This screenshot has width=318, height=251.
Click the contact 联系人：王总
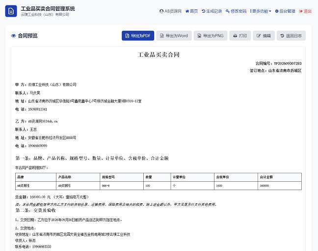tap(26, 130)
